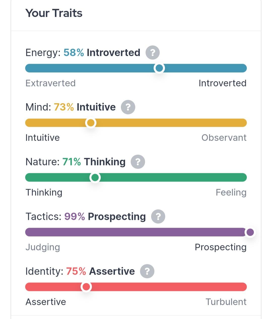Viewport: 272px width, 319px height.
Task: Click the Introverted label
Action: click(x=223, y=83)
